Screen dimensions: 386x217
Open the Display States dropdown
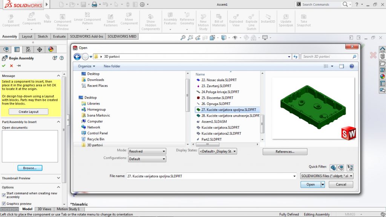218,151
